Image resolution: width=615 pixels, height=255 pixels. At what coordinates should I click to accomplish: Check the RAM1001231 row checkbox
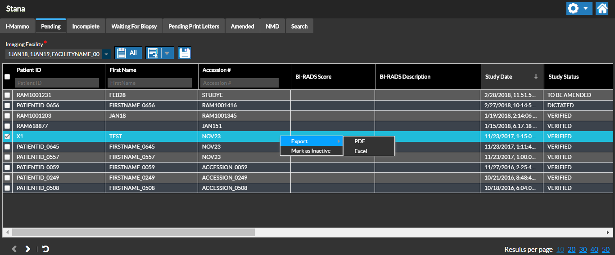point(7,95)
